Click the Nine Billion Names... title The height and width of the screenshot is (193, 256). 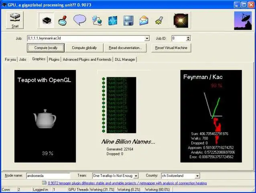[128, 142]
